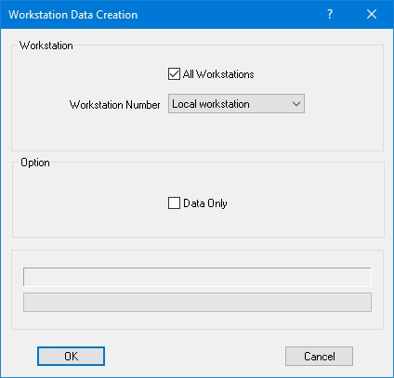Select the Local workstation text in the combo box
Screen dimensions: 394x378
tap(211, 104)
